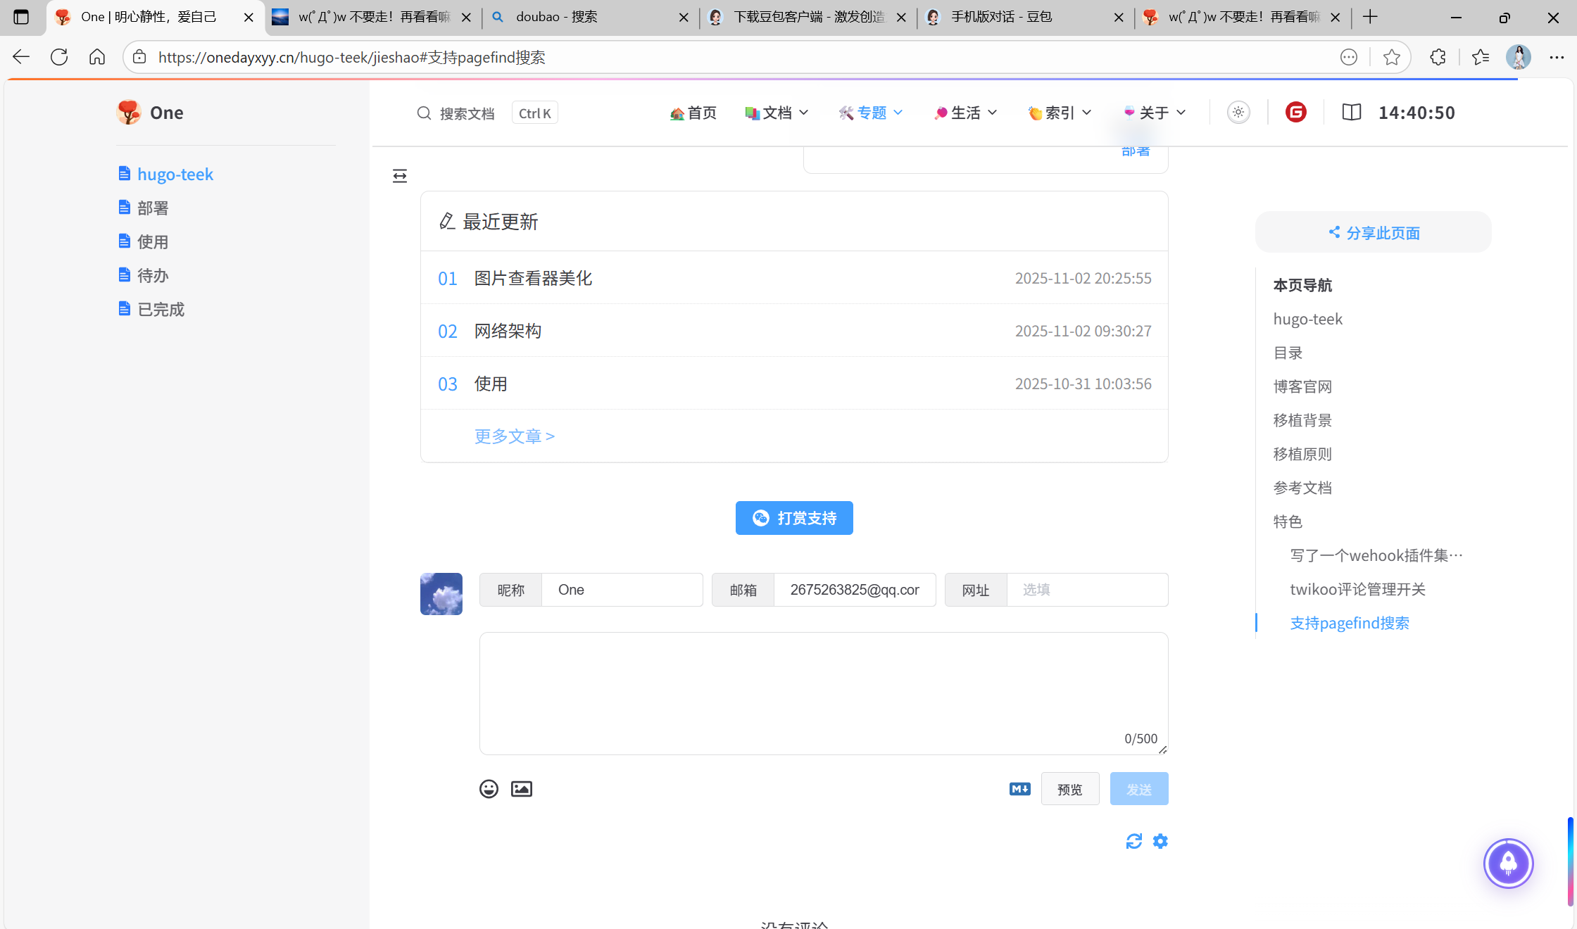The width and height of the screenshot is (1577, 929).
Task: Click the rocket back-to-top button
Action: [1508, 863]
